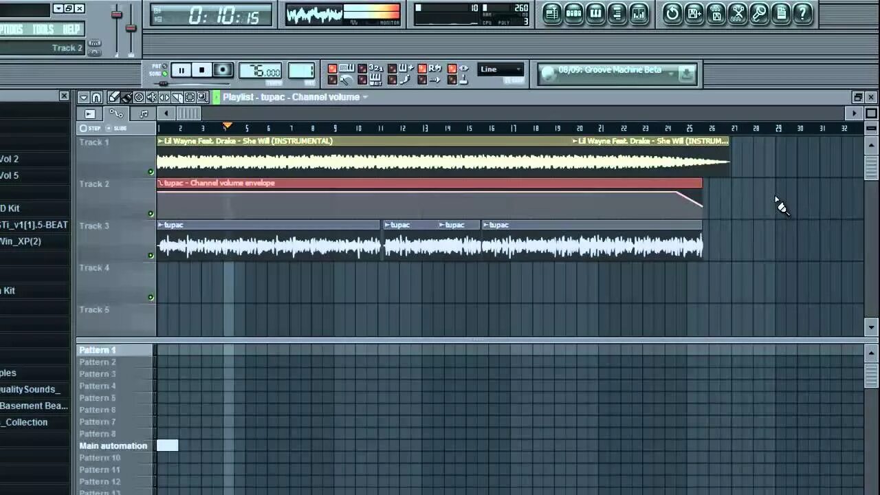This screenshot has height=495, width=880.
Task: Toggle the metronome recording option
Action: click(332, 80)
